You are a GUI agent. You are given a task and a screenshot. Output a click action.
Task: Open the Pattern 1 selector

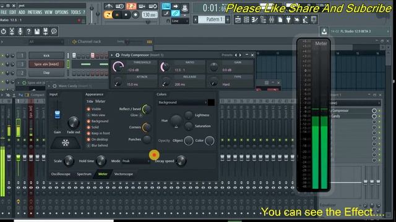pos(212,19)
